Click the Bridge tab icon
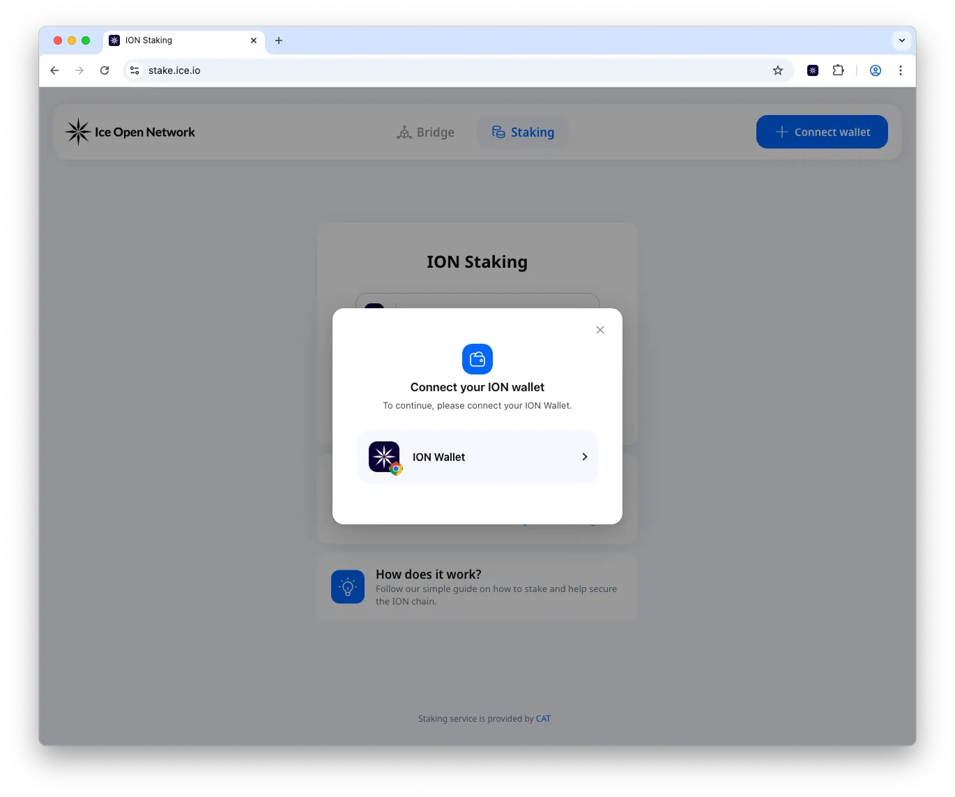This screenshot has width=955, height=797. pyautogui.click(x=404, y=132)
